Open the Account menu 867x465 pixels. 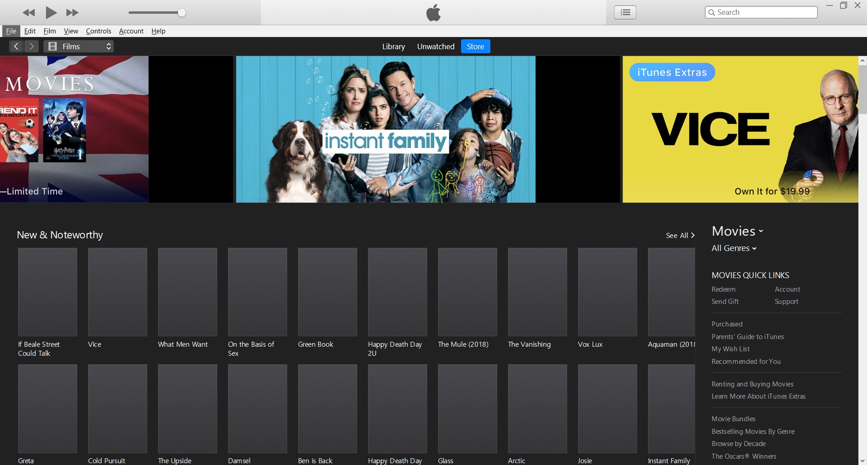pos(131,31)
